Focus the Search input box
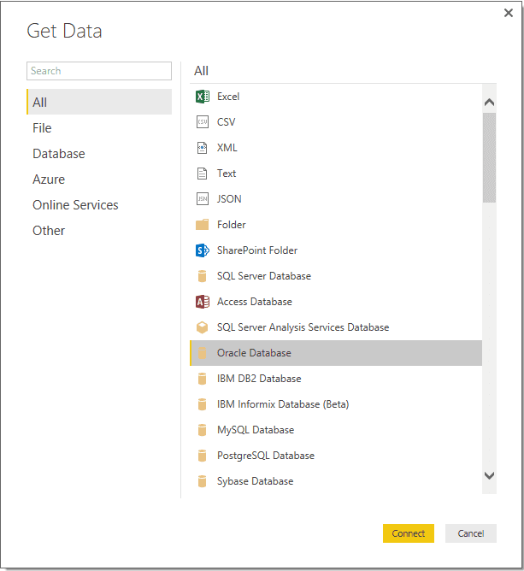 pos(99,71)
